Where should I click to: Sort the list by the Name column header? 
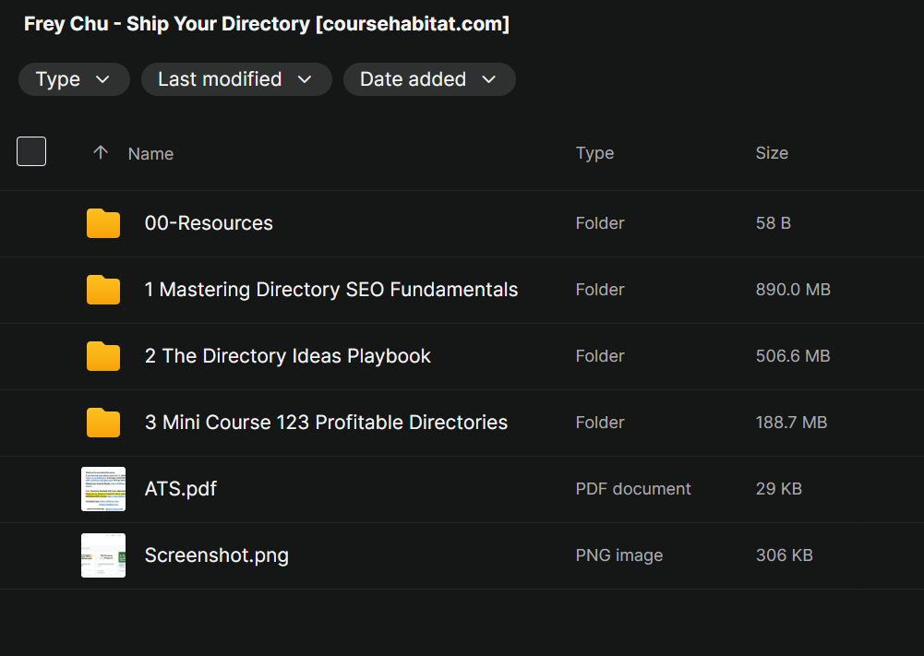(150, 154)
